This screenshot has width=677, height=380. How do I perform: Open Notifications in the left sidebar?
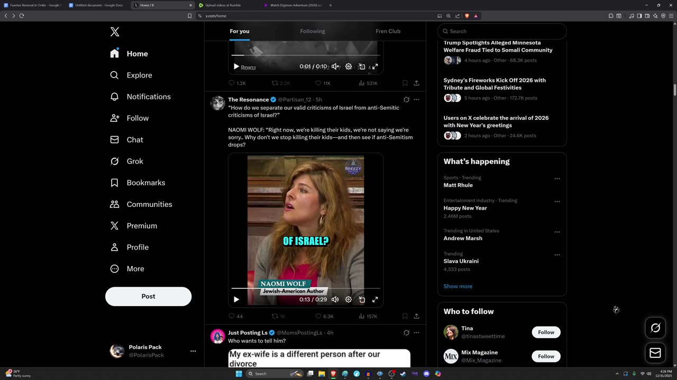pyautogui.click(x=140, y=97)
